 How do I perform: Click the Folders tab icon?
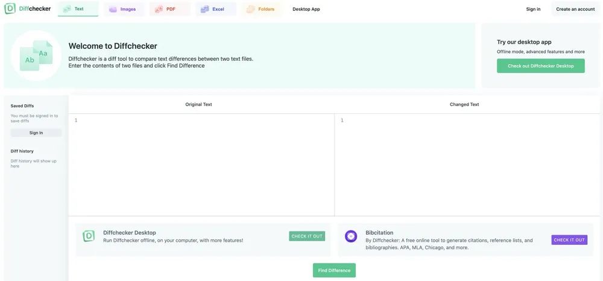pyautogui.click(x=251, y=9)
